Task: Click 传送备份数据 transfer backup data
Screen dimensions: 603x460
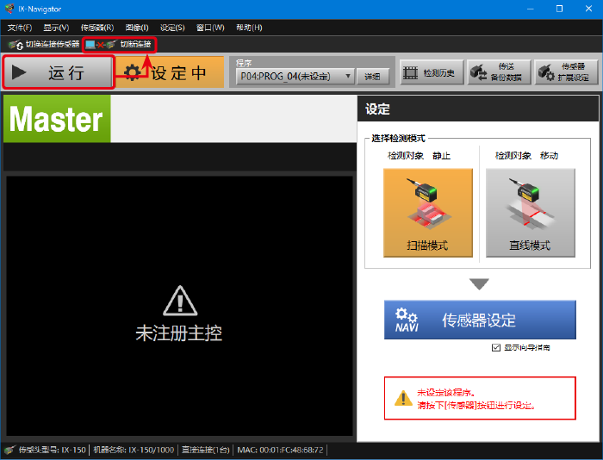Action: click(x=499, y=73)
